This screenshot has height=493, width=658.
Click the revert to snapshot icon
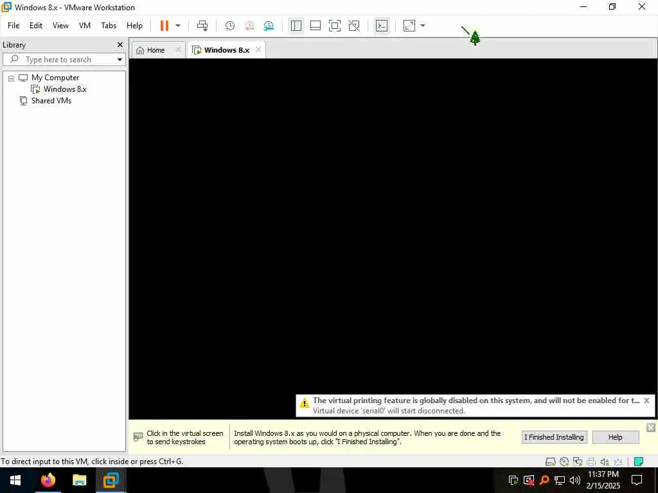tap(249, 26)
